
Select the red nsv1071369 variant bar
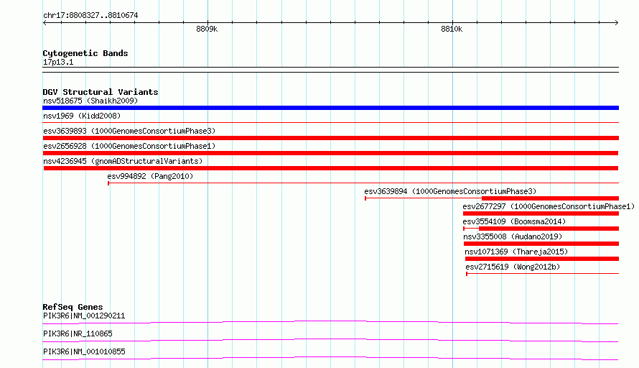click(x=542, y=259)
